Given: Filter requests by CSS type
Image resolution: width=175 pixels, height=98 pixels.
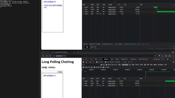Looking at the screenshot, I should tap(133, 65).
